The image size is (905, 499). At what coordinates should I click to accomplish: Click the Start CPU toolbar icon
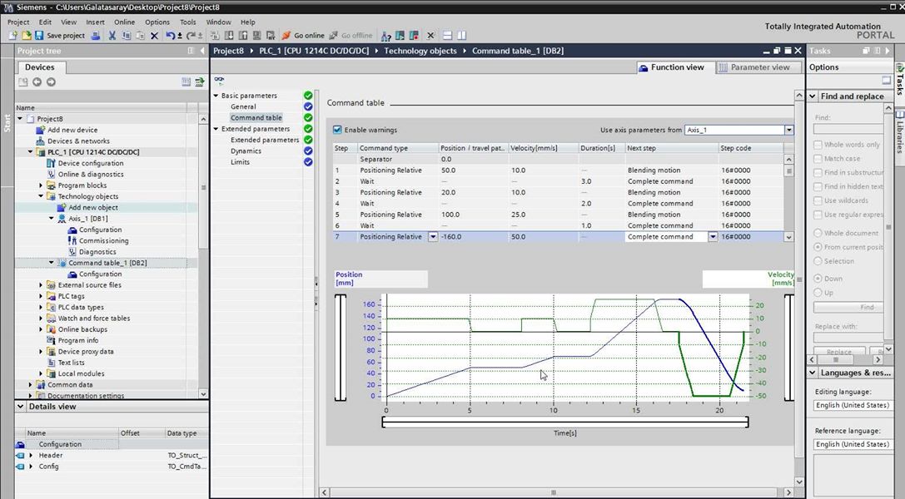tap(400, 36)
